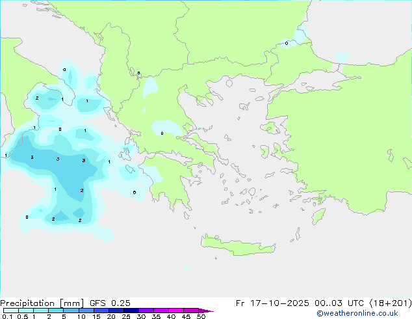Click the '0' value near Black Sea coast
The height and width of the screenshot is (319, 412).
click(x=287, y=43)
